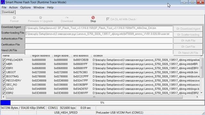Screen dimensions: 205x115
Task: Click the horizontal scrollbar thumb in partition list
Action: tap(94, 97)
